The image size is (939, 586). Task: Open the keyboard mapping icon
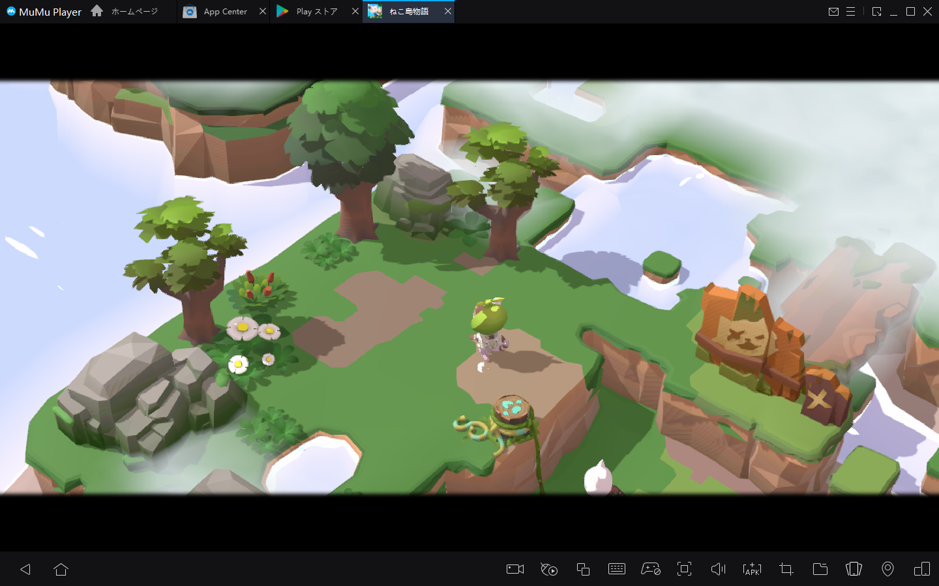(617, 569)
